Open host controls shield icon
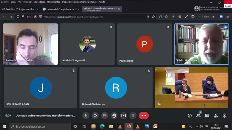The width and height of the screenshot is (232, 130). 224,116
